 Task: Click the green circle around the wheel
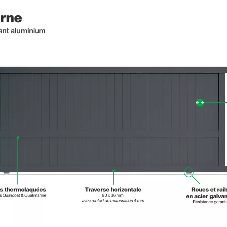point(188,172)
